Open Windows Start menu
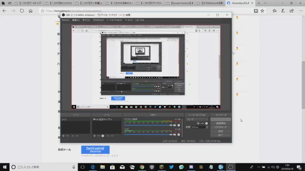 click(x=5, y=167)
